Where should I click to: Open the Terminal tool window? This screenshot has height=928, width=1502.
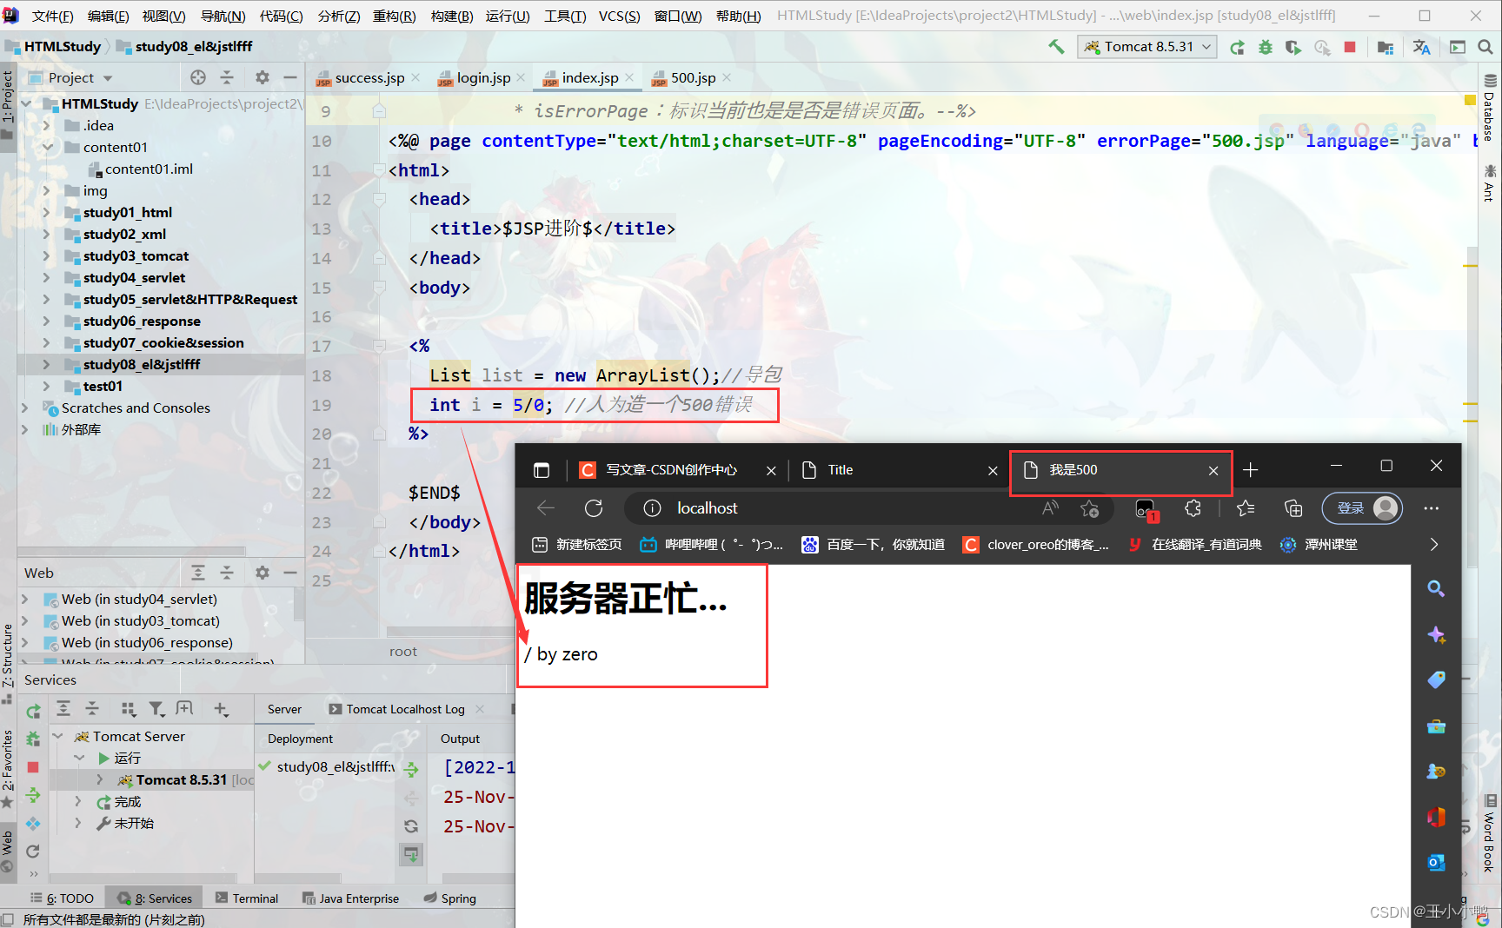(x=247, y=898)
